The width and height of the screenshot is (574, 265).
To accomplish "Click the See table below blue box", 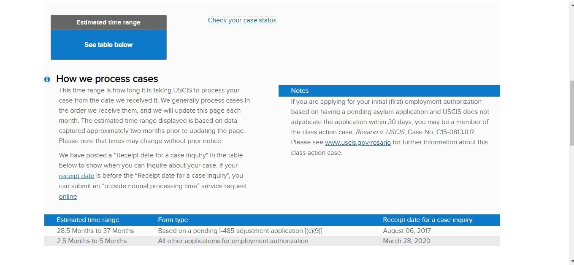I will pyautogui.click(x=108, y=45).
